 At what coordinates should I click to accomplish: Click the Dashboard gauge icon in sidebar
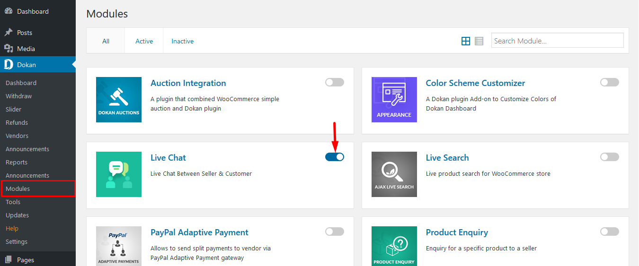click(9, 11)
